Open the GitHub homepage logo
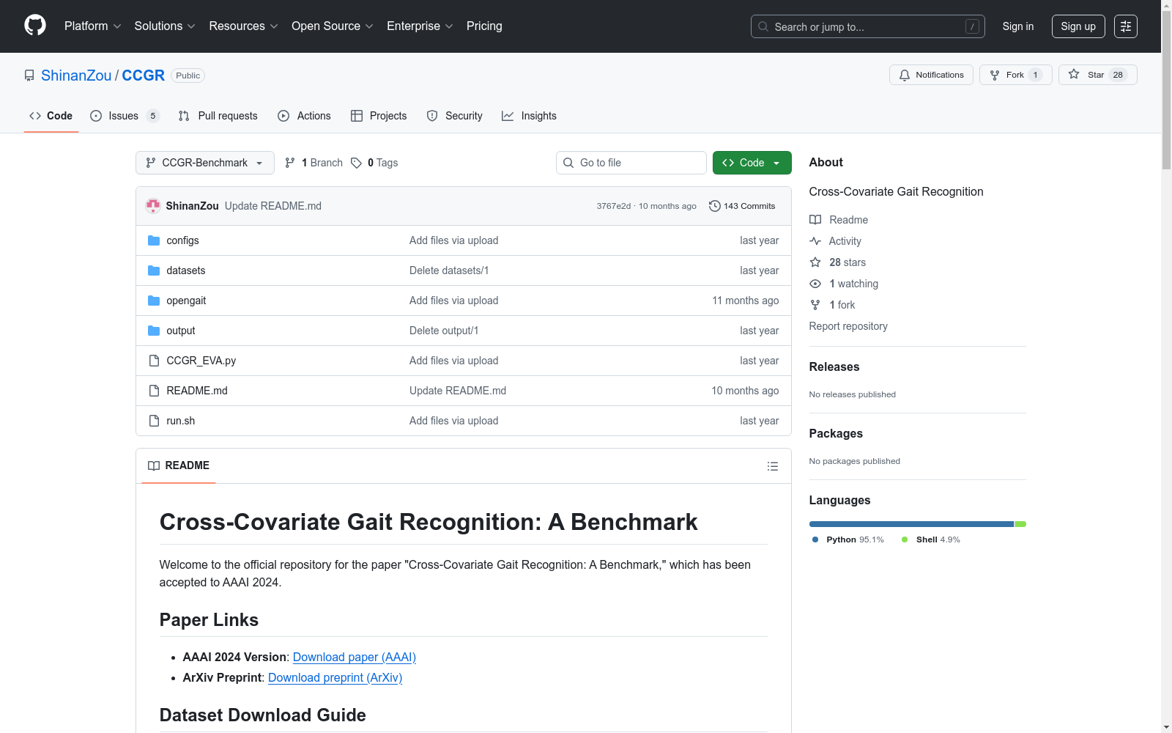The image size is (1172, 733). coord(35,26)
